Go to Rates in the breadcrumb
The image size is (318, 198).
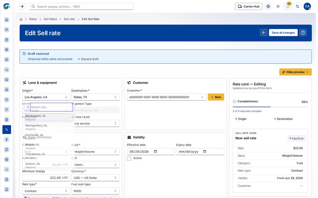[x=33, y=19]
